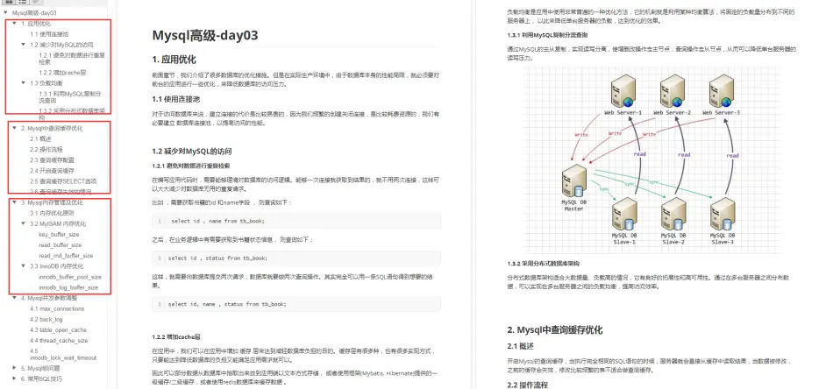This screenshot has width=826, height=389.
Task: Click the Web Server-2 icon in diagram
Action: point(673,90)
